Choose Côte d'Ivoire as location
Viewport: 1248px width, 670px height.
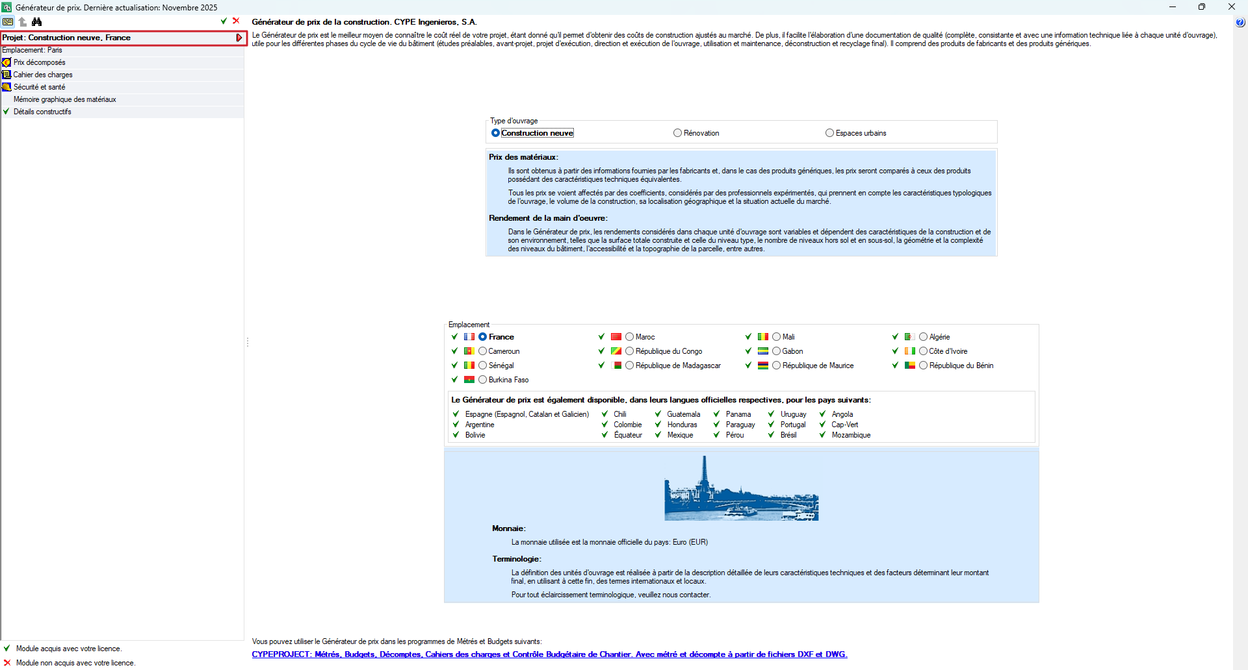(923, 351)
